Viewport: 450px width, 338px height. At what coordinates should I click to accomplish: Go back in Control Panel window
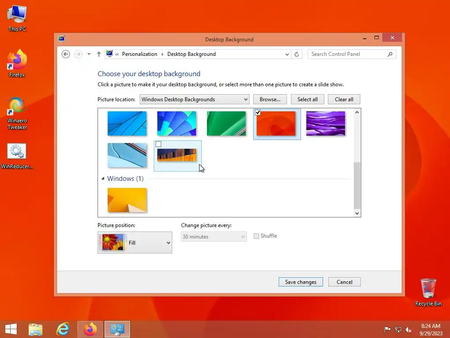pos(66,54)
